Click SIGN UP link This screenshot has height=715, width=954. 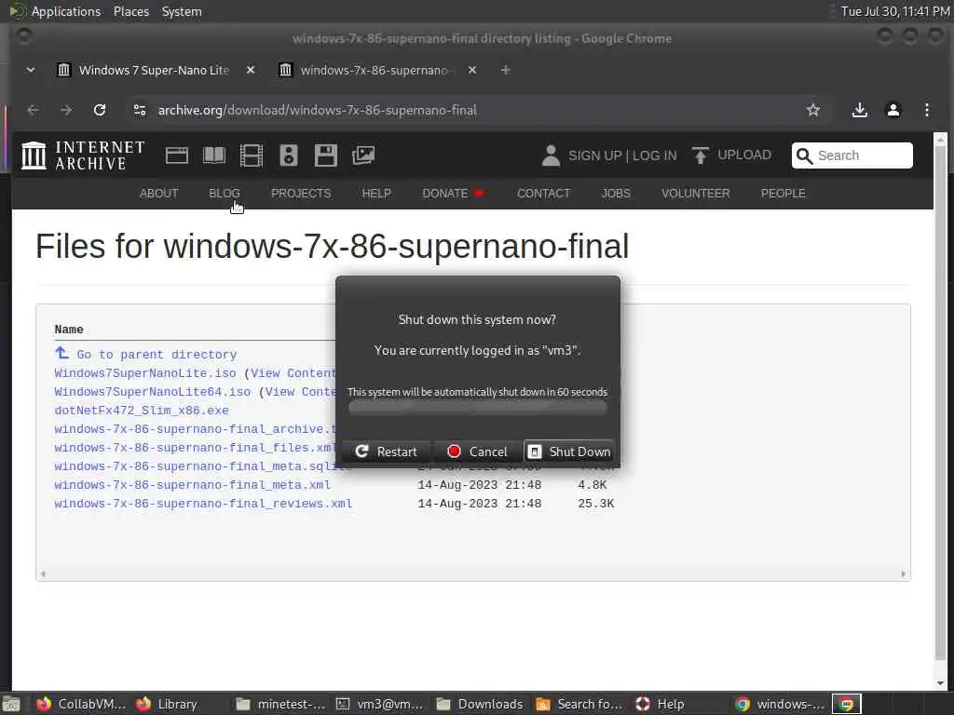coord(595,155)
